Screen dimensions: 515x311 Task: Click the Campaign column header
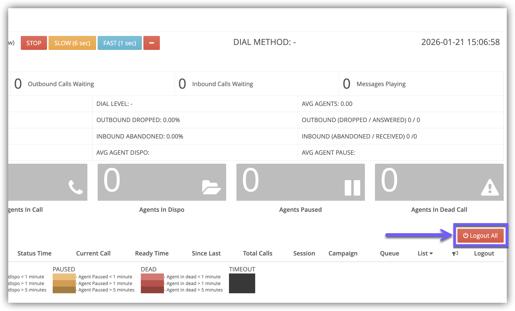point(343,253)
